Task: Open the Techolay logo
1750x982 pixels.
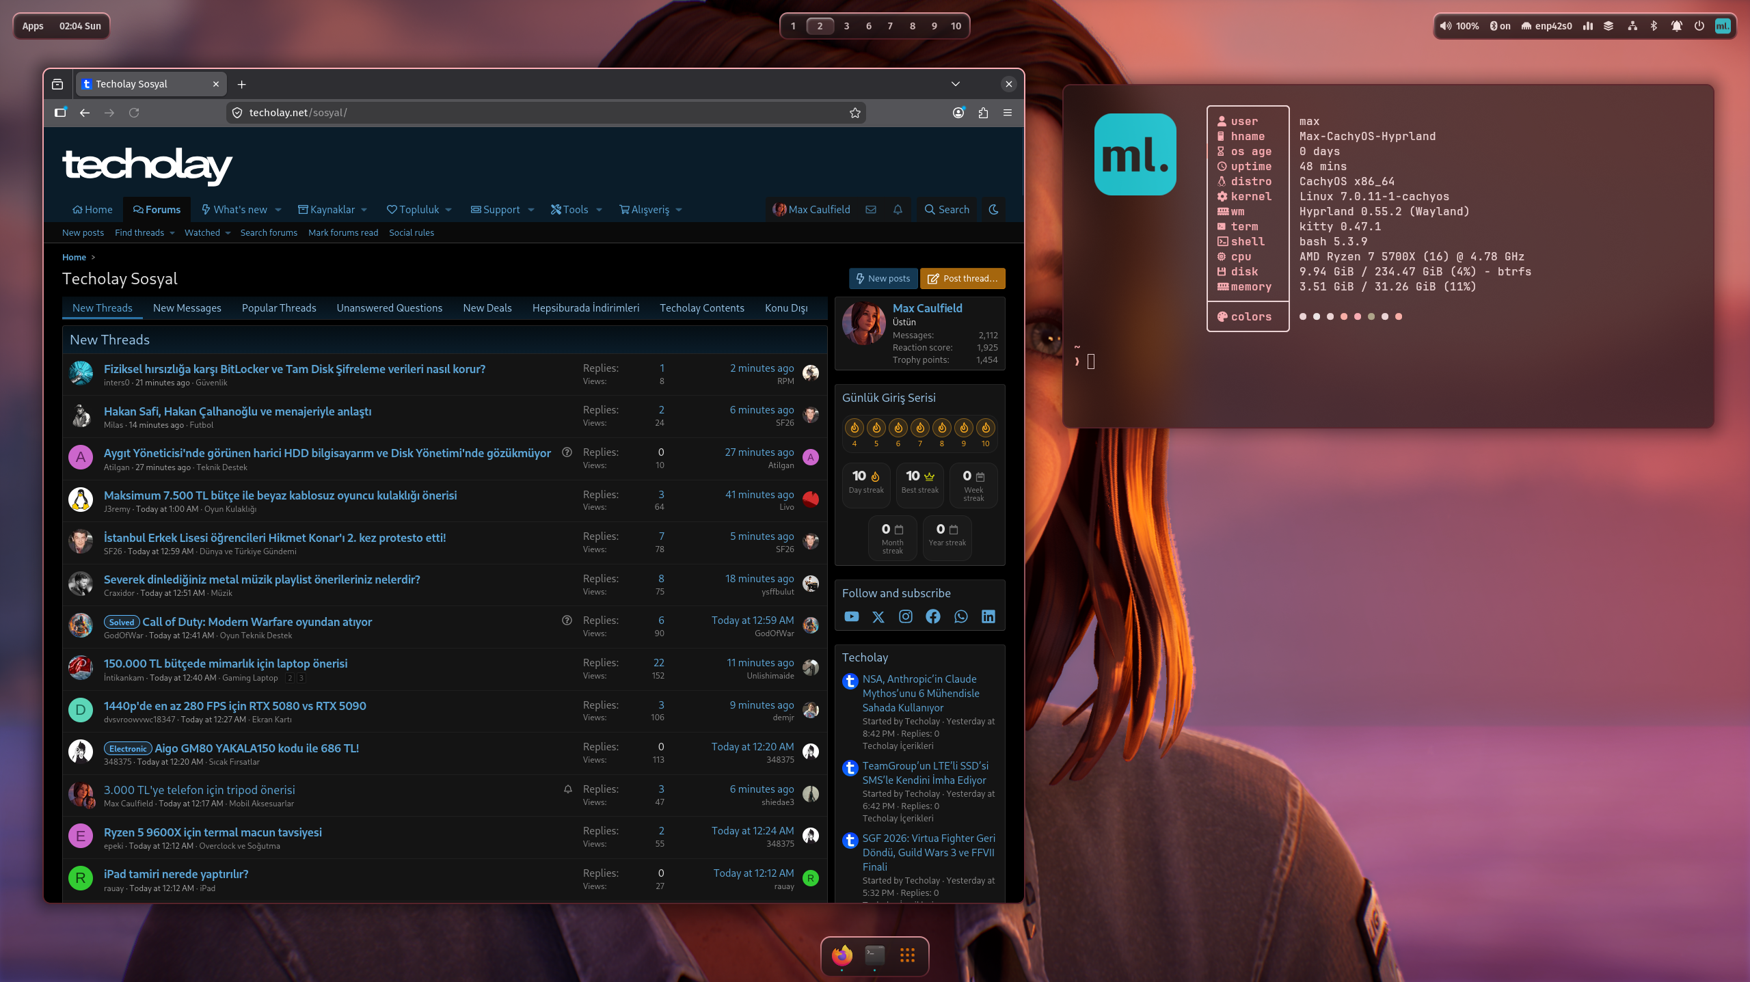Action: coord(148,165)
